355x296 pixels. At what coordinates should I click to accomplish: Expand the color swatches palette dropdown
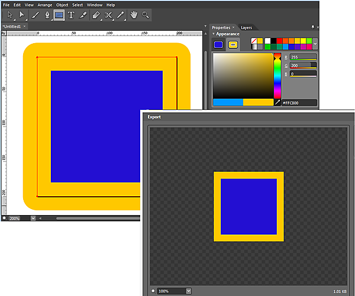click(x=315, y=44)
